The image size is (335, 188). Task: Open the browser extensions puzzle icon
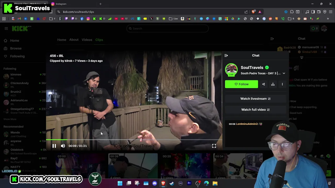point(292,12)
